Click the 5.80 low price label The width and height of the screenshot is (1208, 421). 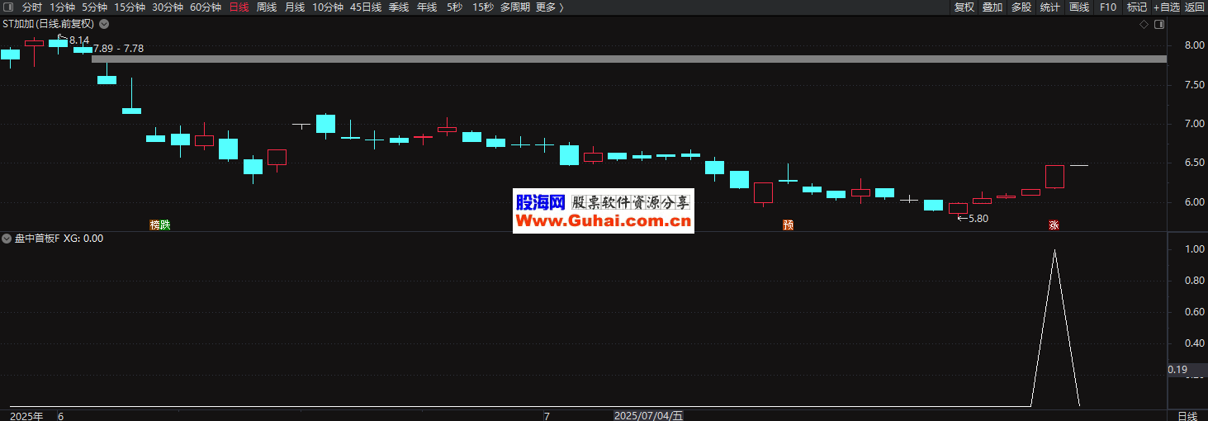pyautogui.click(x=978, y=219)
